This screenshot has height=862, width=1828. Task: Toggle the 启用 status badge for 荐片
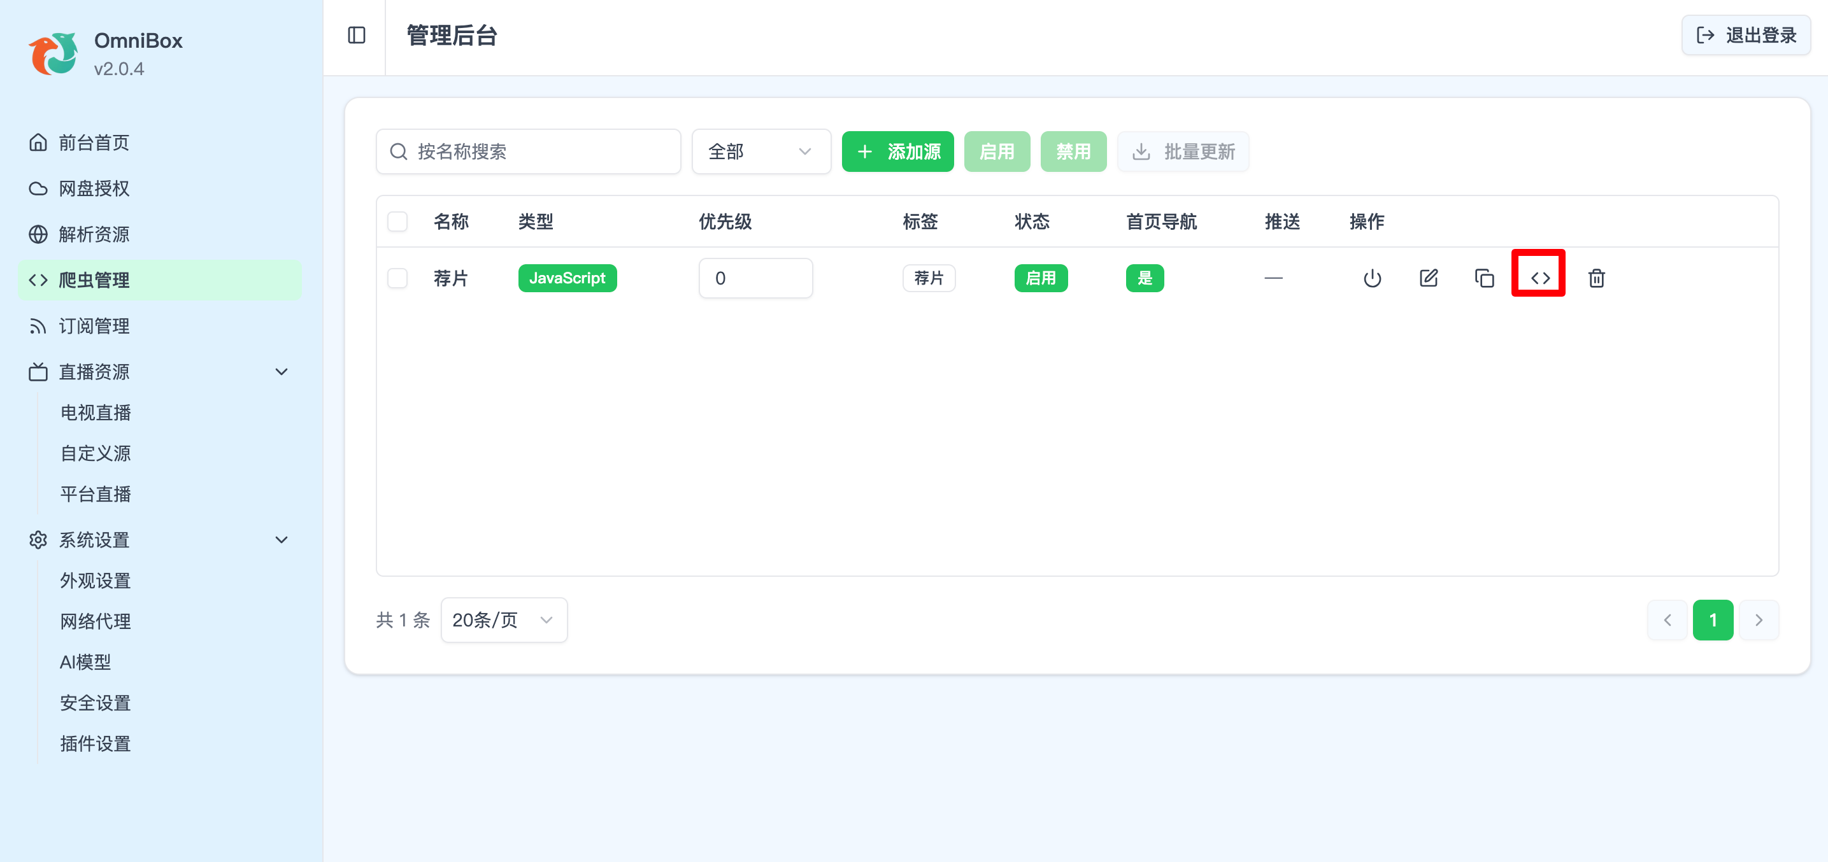(1040, 278)
